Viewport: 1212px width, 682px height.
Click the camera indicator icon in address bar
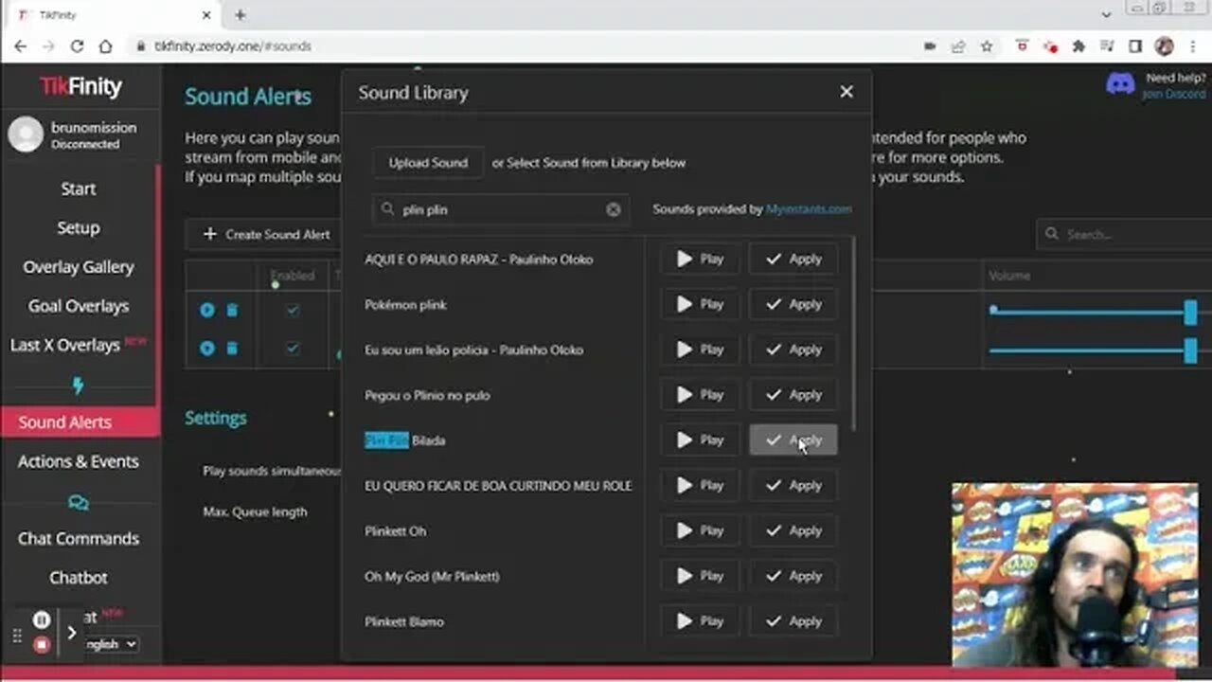click(930, 45)
